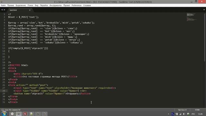This screenshot has height=116, width=206.
Task: Open the tab list dropdown arrow
Action: coord(204,10)
